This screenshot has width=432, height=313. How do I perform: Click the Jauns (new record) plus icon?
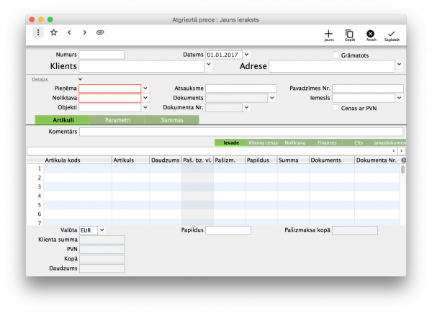(328, 33)
